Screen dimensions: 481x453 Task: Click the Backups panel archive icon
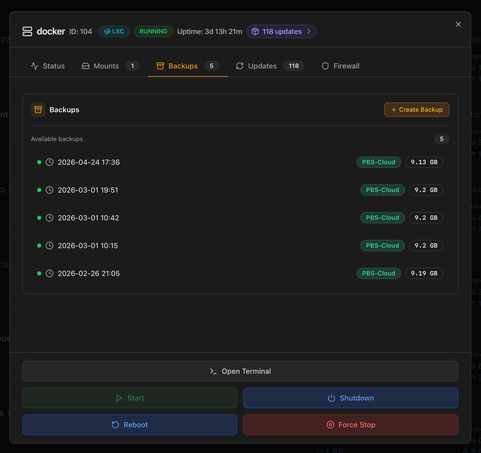38,110
